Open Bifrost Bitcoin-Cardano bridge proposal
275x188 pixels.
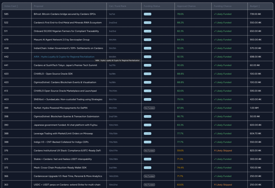click(65, 14)
